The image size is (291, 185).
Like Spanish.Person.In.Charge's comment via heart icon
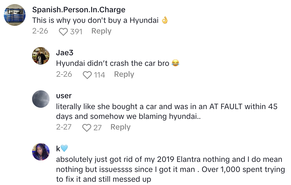[x=63, y=32]
